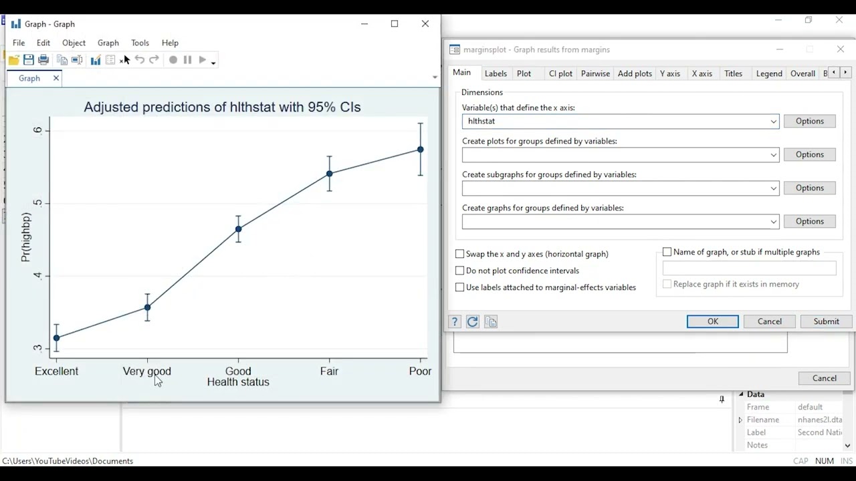Click Submit in marginsplot dialog

[827, 321]
